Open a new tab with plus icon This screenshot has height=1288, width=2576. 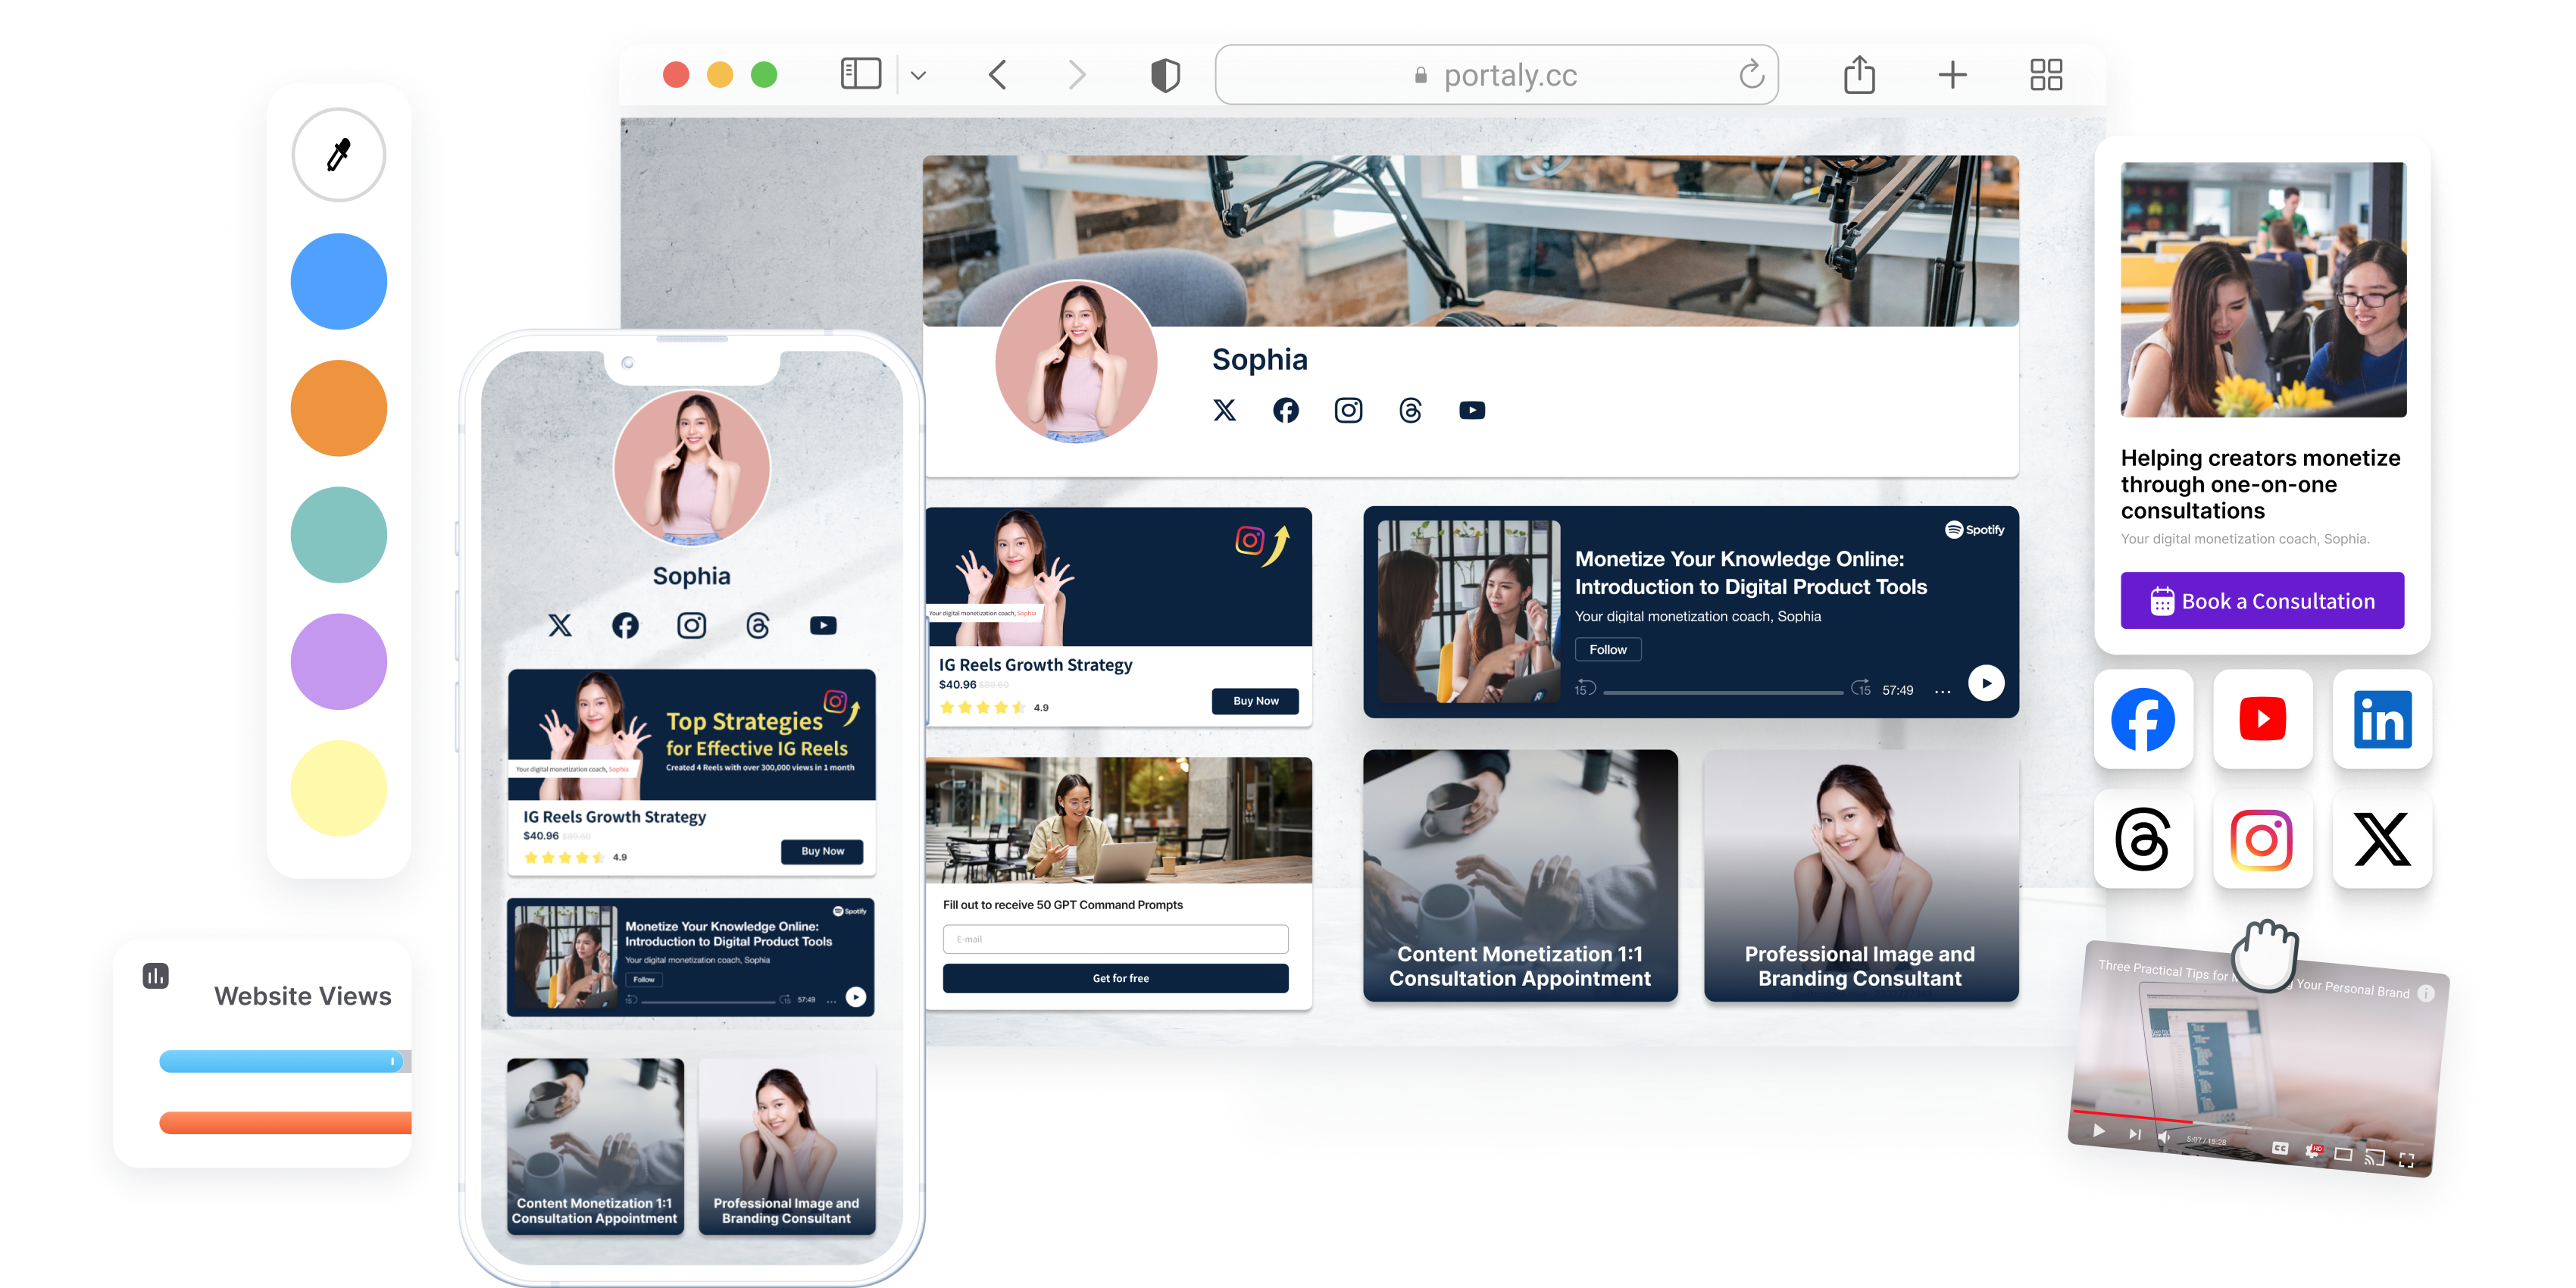tap(1952, 74)
